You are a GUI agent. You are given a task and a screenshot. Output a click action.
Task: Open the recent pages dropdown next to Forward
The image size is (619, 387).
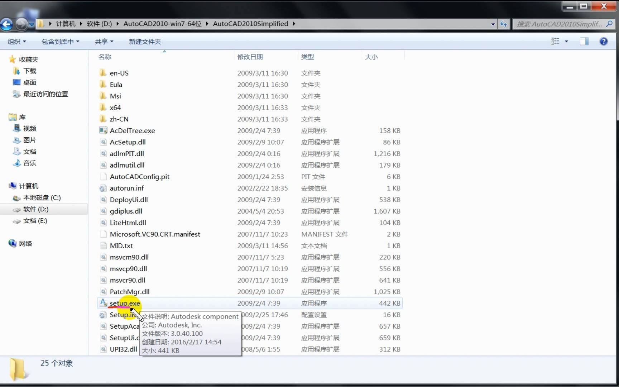(x=32, y=24)
